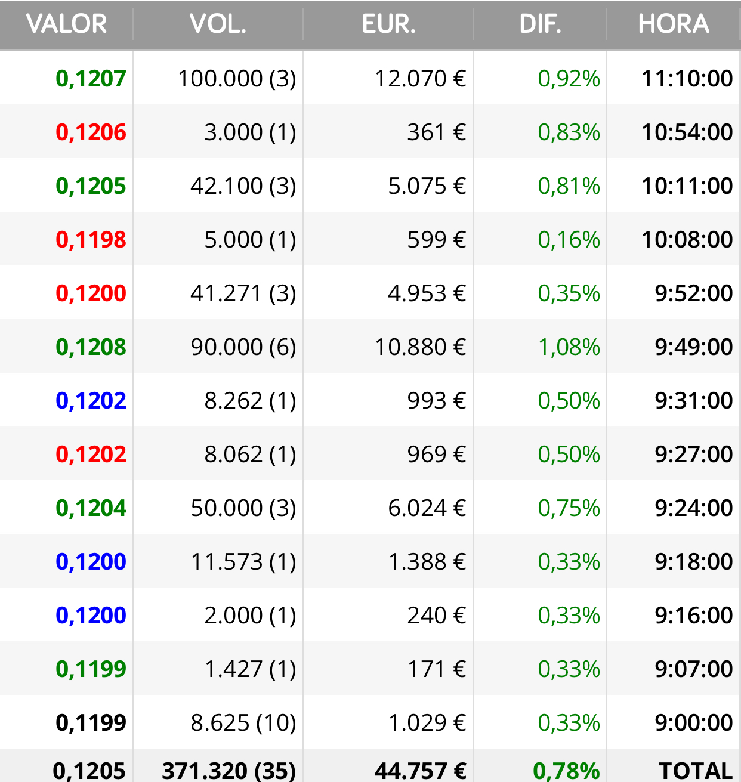Select time 9:07:00

tap(693, 669)
